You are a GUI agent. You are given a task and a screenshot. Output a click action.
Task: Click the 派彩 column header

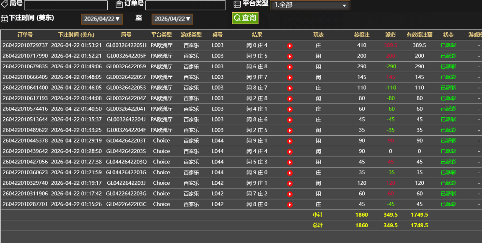(390, 35)
